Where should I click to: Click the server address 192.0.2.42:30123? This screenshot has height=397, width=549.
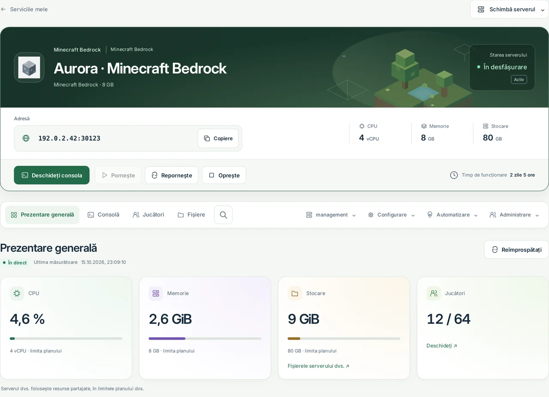click(x=69, y=138)
